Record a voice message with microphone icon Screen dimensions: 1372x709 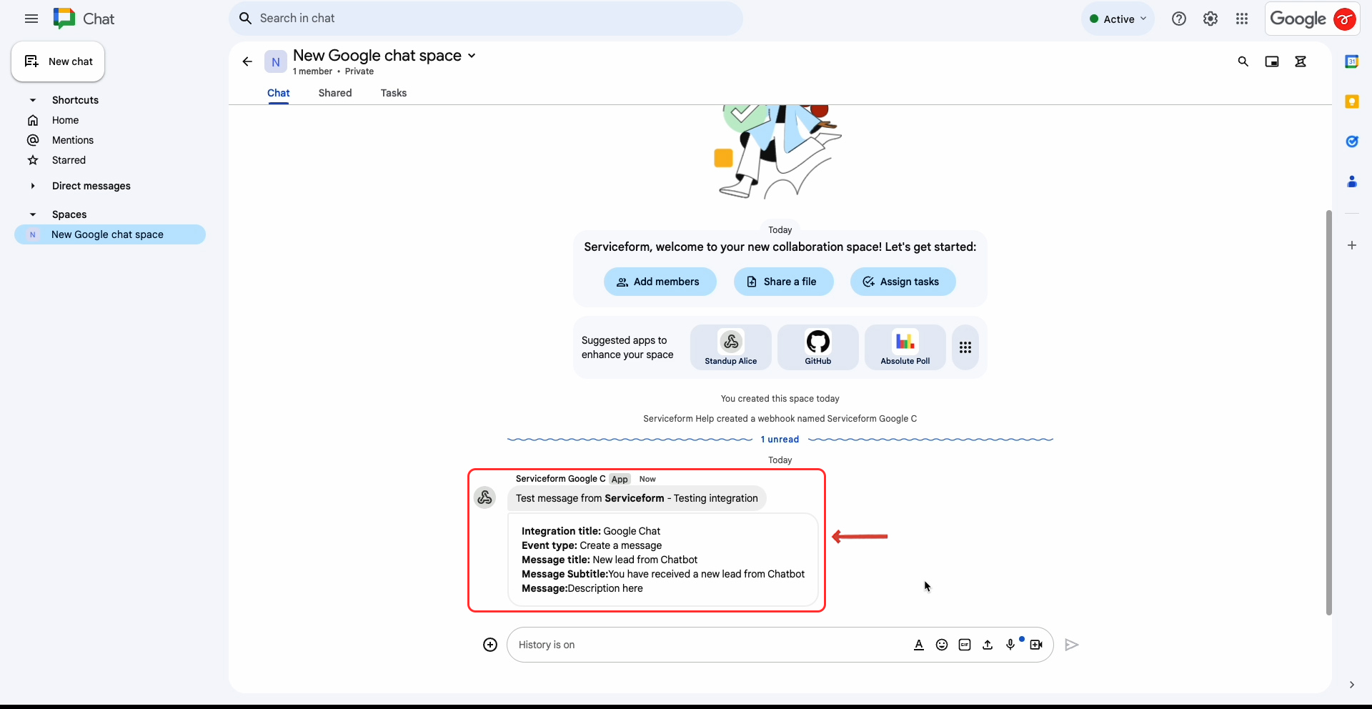click(1010, 645)
